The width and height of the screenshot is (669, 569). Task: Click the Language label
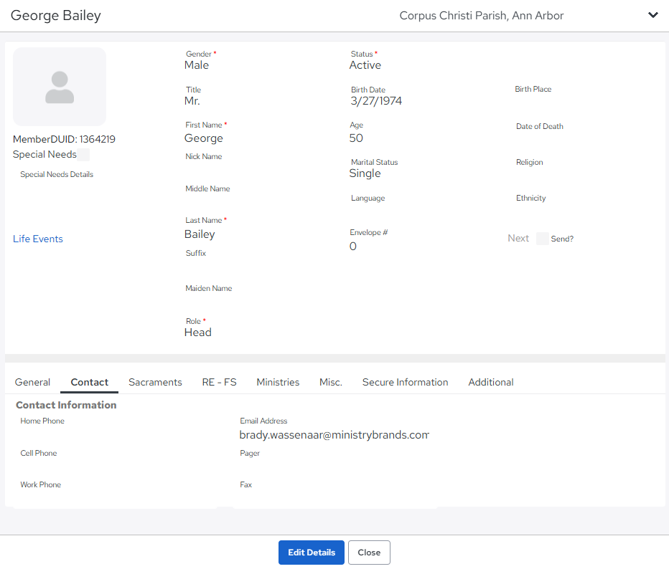tap(368, 198)
